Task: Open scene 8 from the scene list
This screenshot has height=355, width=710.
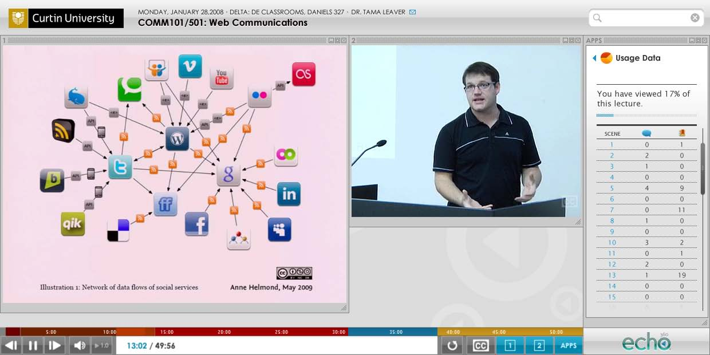Action: tap(612, 221)
